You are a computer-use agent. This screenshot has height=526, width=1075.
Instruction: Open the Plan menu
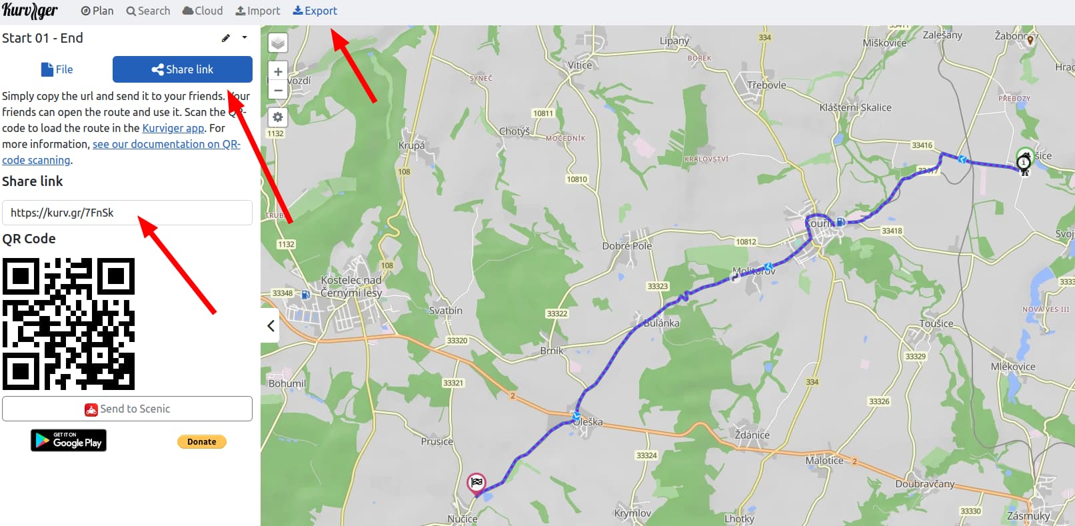click(x=97, y=11)
